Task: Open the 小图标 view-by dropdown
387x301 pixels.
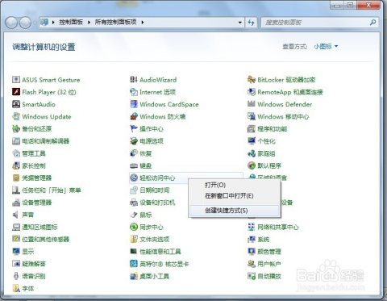Action: coord(326,47)
